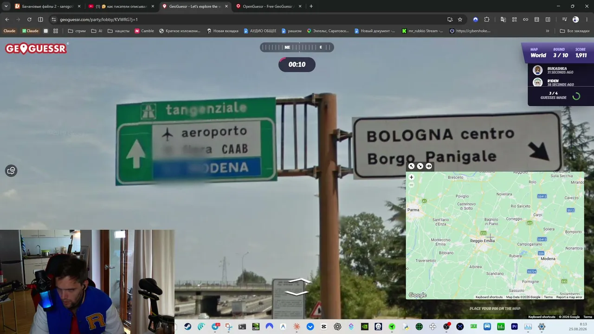Open ChatGPT from the taskbar
This screenshot has height=334, width=594.
(x=337, y=327)
